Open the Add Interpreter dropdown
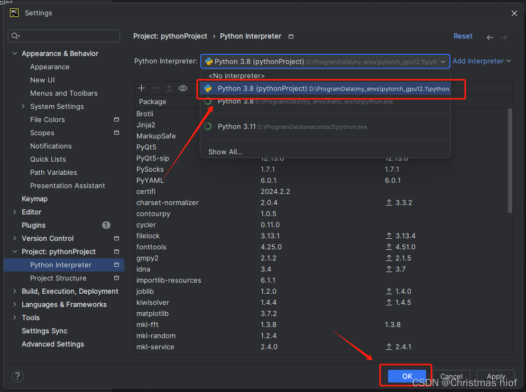 click(x=482, y=61)
